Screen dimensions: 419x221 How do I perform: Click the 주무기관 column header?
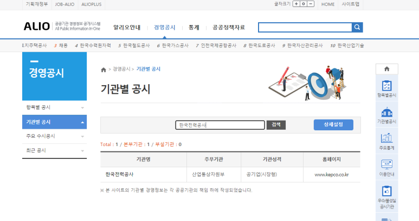tap(214, 160)
